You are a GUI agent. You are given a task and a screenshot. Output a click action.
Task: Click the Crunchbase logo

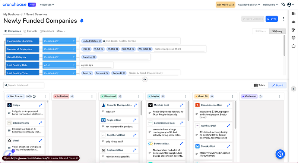coord(15,4)
